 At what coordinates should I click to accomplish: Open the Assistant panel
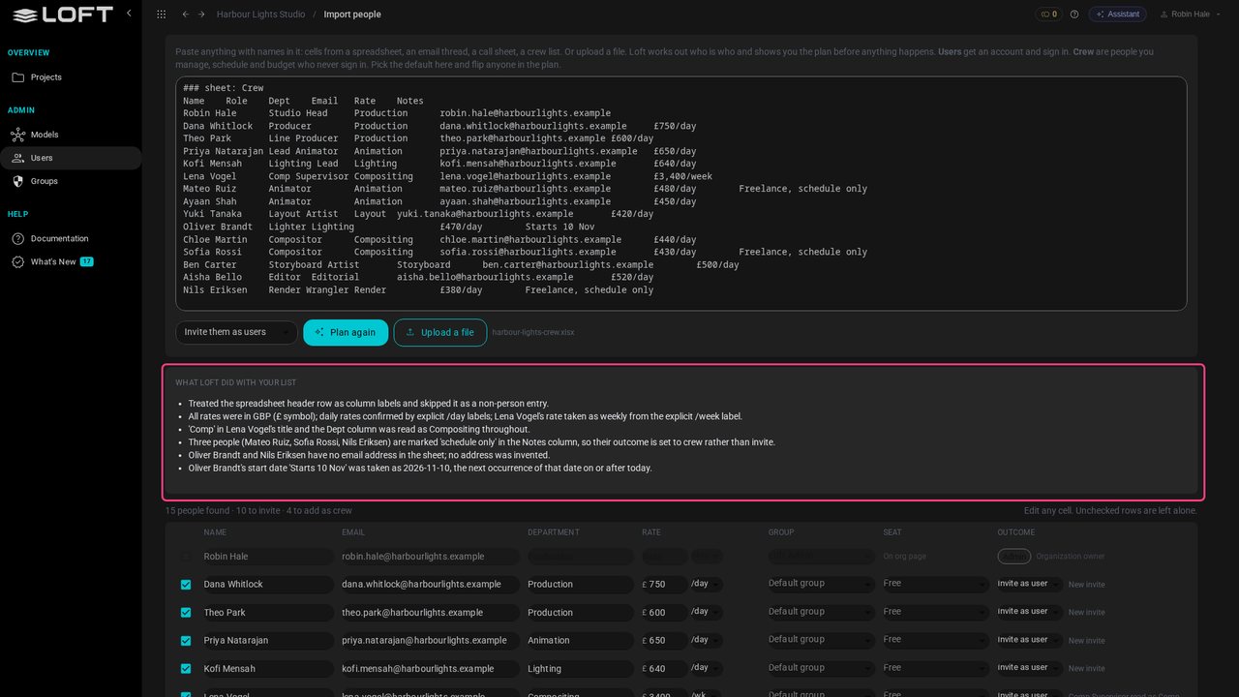pyautogui.click(x=1117, y=15)
